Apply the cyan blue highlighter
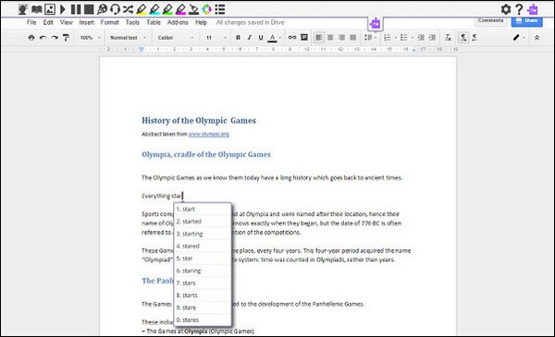Image resolution: width=555 pixels, height=337 pixels. [154, 9]
